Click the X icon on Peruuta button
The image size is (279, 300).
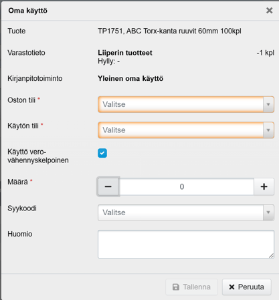(x=231, y=287)
